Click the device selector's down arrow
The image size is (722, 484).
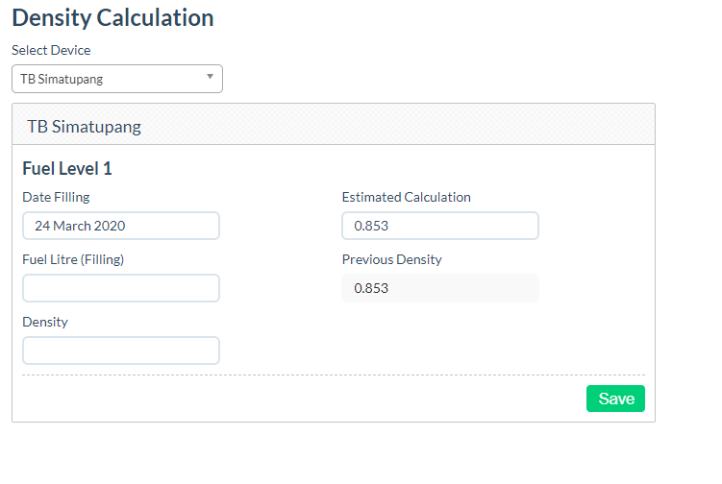point(210,78)
